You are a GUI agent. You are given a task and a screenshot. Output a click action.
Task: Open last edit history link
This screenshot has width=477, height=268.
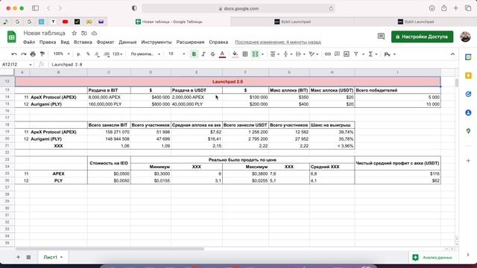(278, 42)
